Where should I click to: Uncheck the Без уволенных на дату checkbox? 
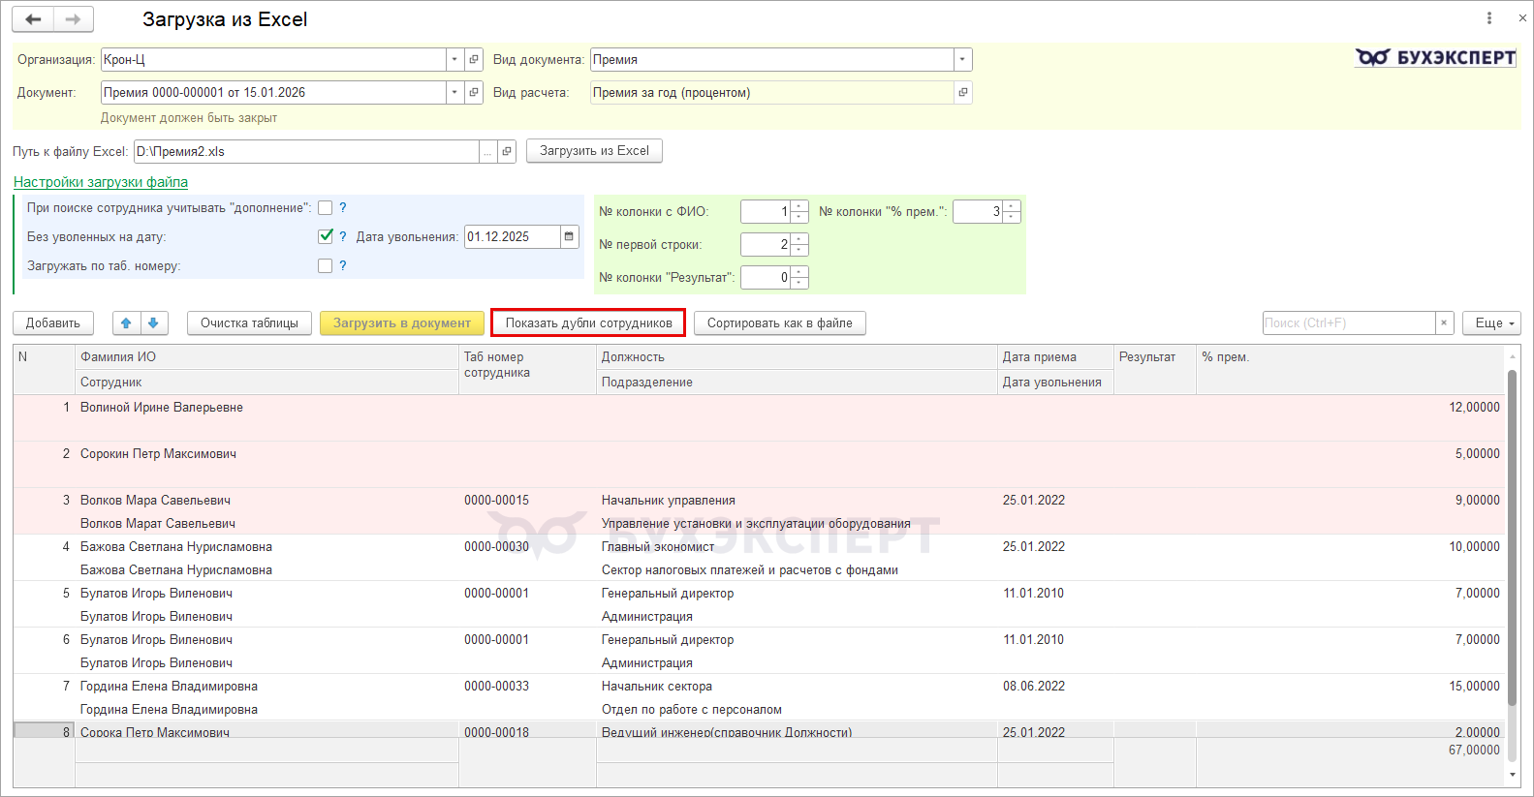pos(326,236)
